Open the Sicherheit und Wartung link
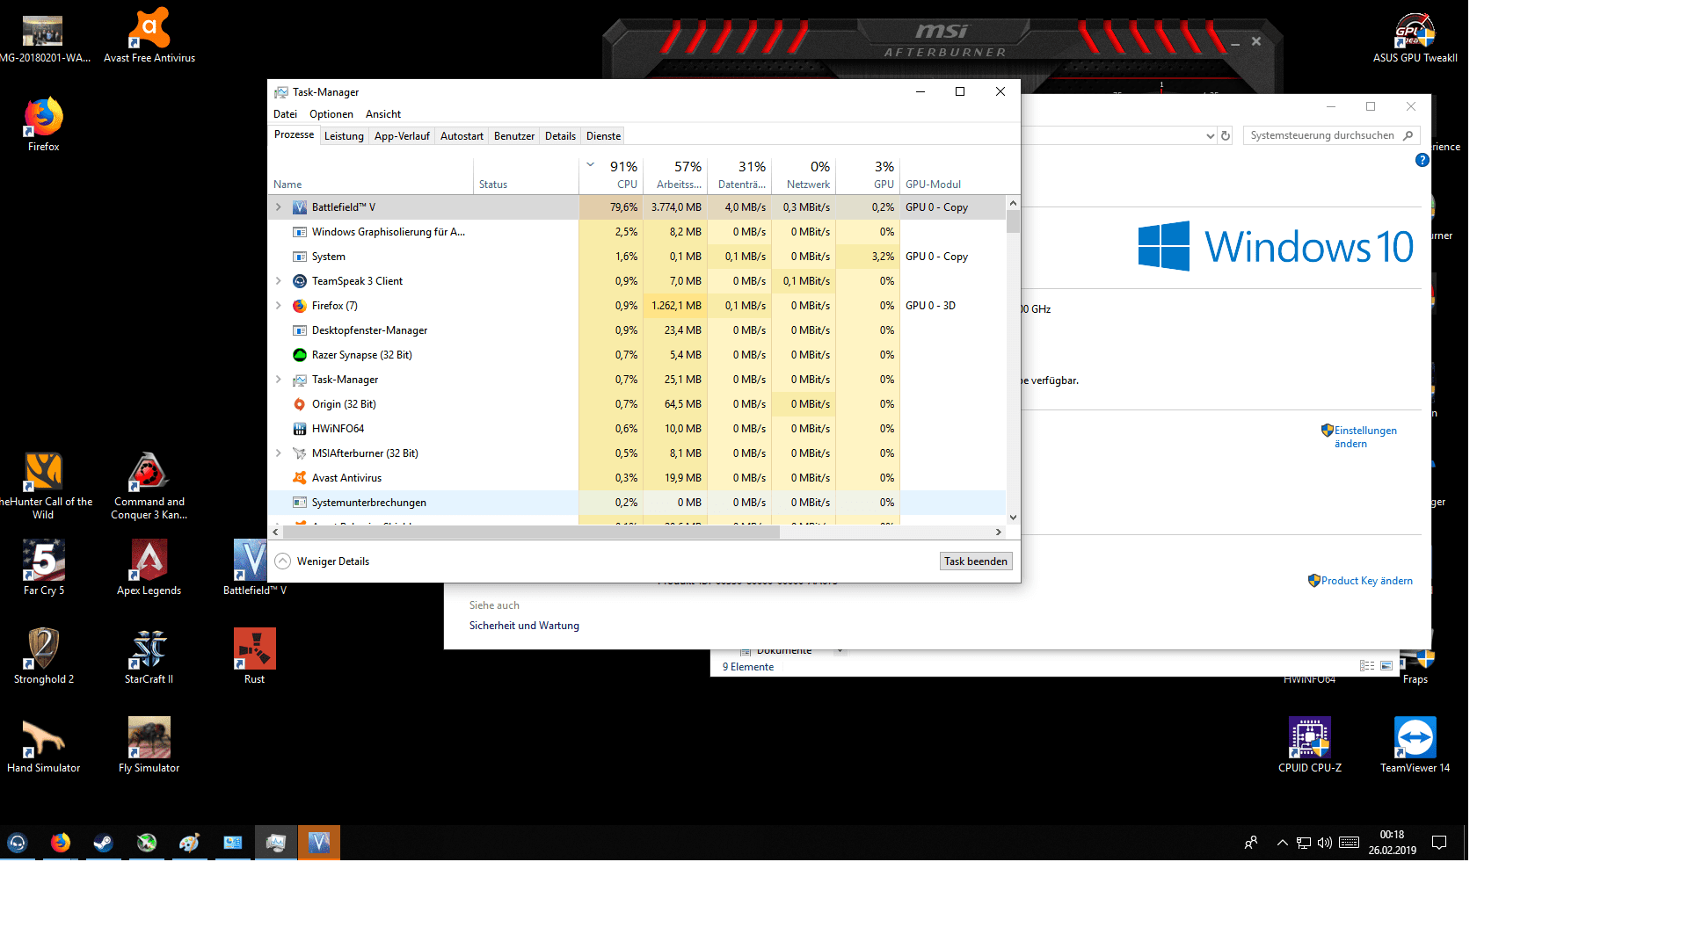1688x949 pixels. tap(524, 626)
